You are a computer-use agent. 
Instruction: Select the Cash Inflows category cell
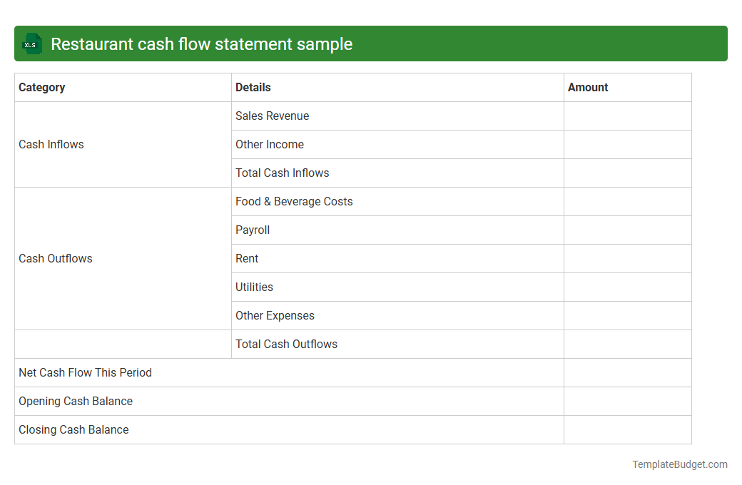(51, 144)
